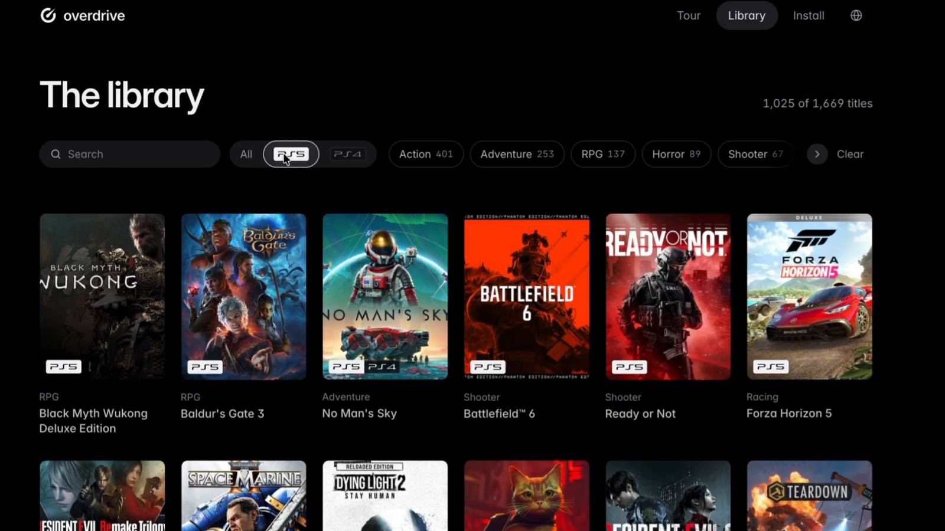This screenshot has height=531, width=945.
Task: Select the All platforms filter
Action: pos(246,154)
